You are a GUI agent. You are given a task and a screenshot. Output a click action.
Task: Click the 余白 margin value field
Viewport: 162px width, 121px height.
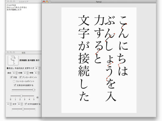tap(14, 73)
